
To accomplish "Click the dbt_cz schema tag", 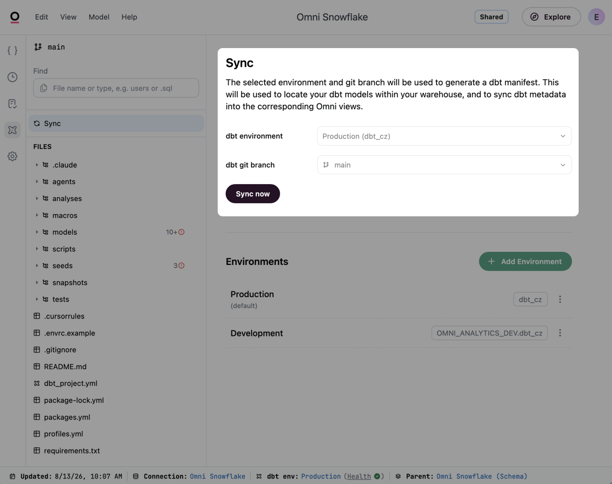I will click(x=531, y=299).
